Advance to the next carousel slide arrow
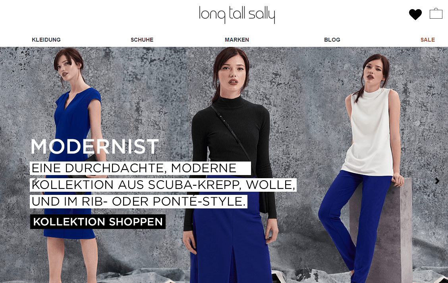This screenshot has height=283, width=448. coord(437,181)
